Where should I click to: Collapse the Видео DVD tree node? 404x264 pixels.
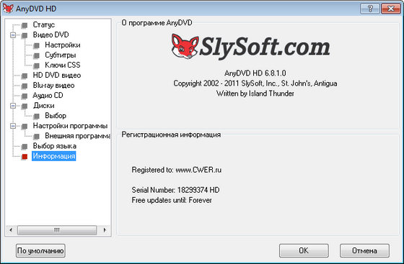[13, 35]
